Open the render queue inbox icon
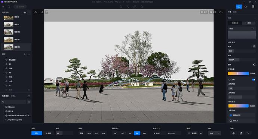 pos(253,7)
